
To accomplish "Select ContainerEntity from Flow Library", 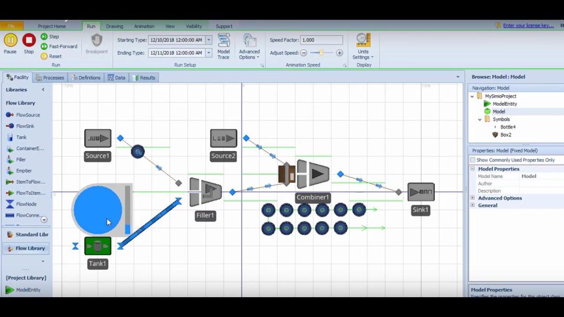I will pos(25,148).
